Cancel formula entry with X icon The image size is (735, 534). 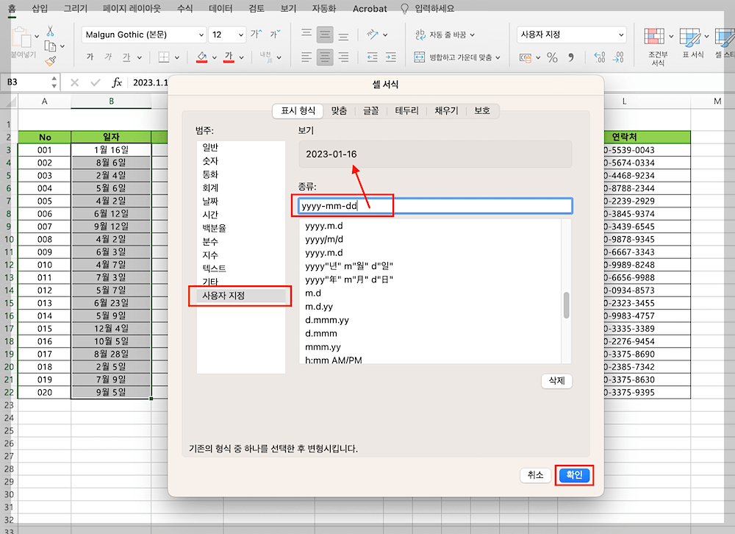pyautogui.click(x=74, y=82)
